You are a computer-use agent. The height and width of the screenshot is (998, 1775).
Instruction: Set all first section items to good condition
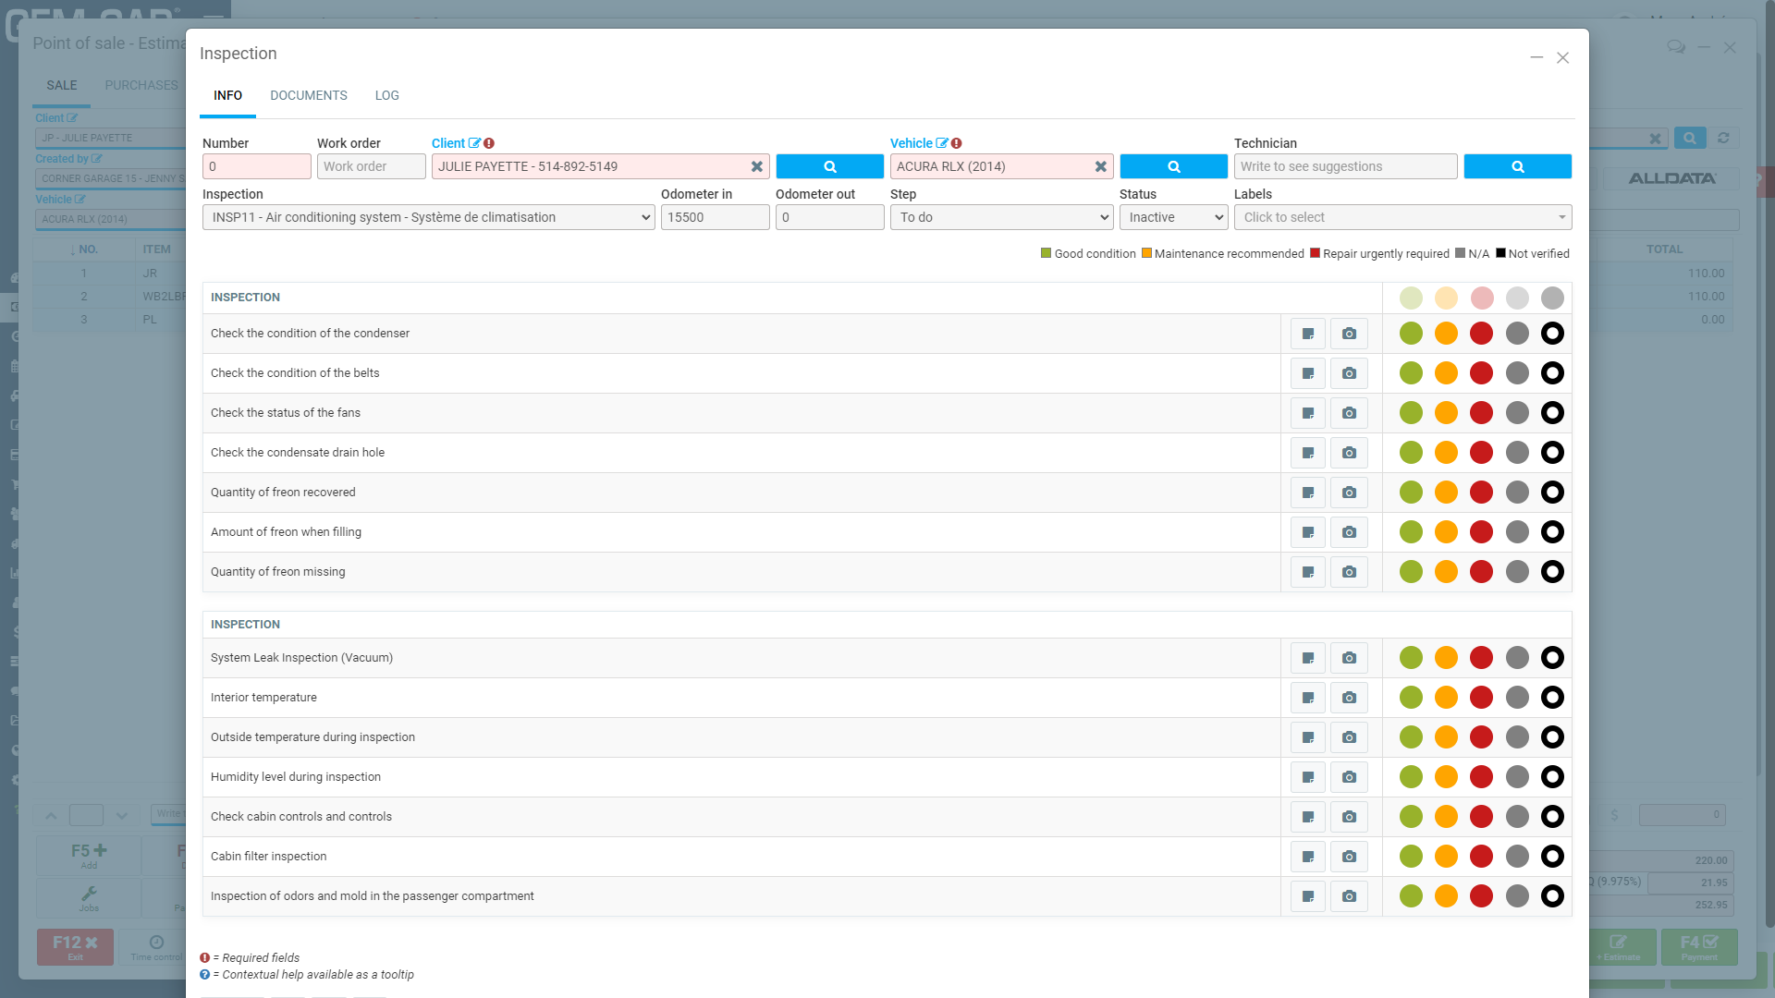point(1411,298)
